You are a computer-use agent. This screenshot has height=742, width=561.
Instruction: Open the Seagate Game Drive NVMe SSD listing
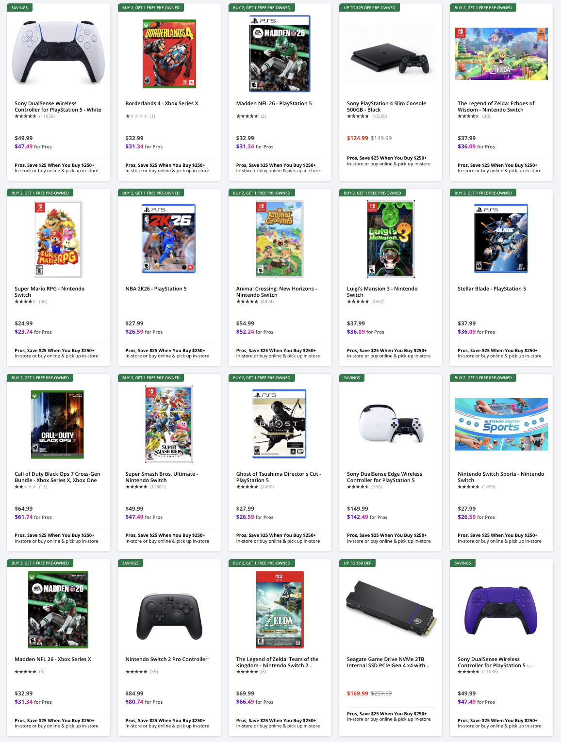(387, 662)
